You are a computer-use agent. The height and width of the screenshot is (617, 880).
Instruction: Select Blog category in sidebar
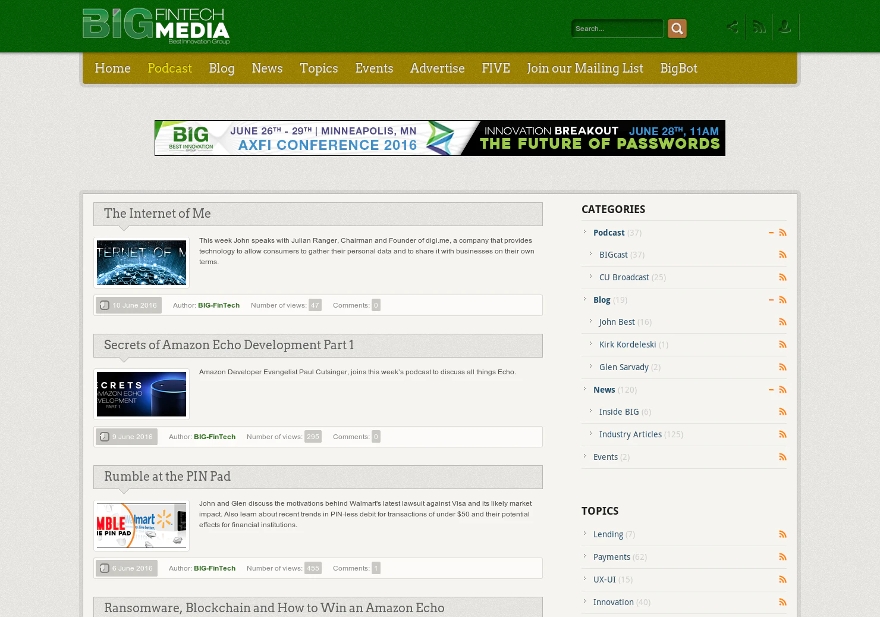[602, 300]
